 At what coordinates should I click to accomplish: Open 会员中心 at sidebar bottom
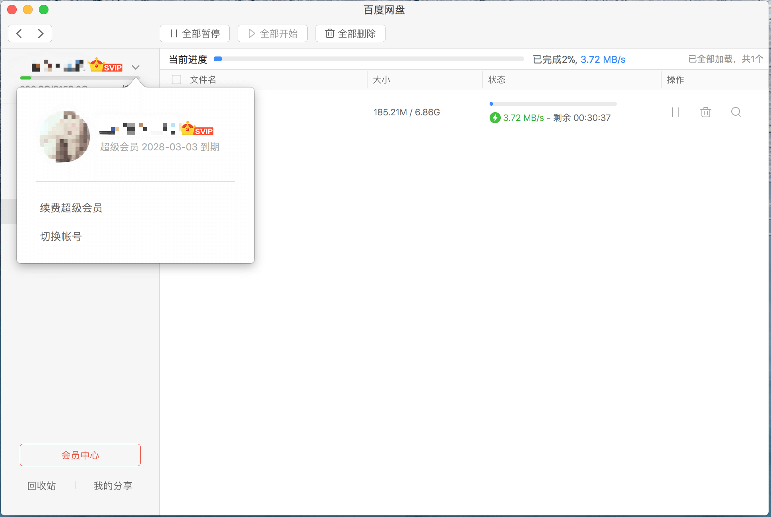80,455
